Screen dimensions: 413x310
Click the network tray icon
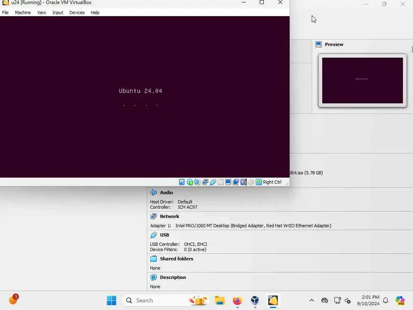pyautogui.click(x=337, y=300)
